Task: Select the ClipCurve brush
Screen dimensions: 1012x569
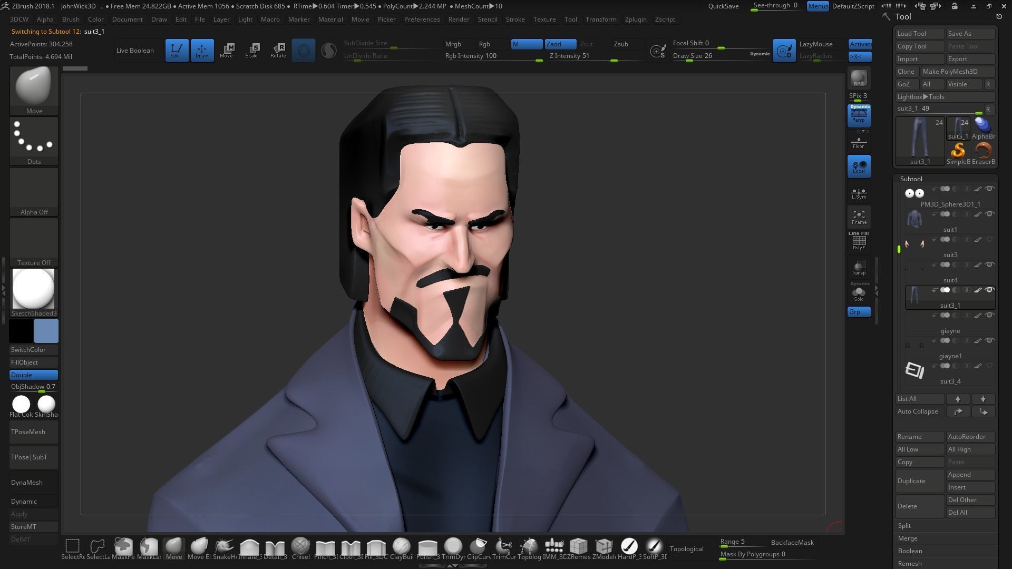Action: (x=478, y=549)
